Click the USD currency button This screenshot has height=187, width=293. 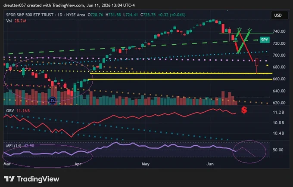pos(279,15)
